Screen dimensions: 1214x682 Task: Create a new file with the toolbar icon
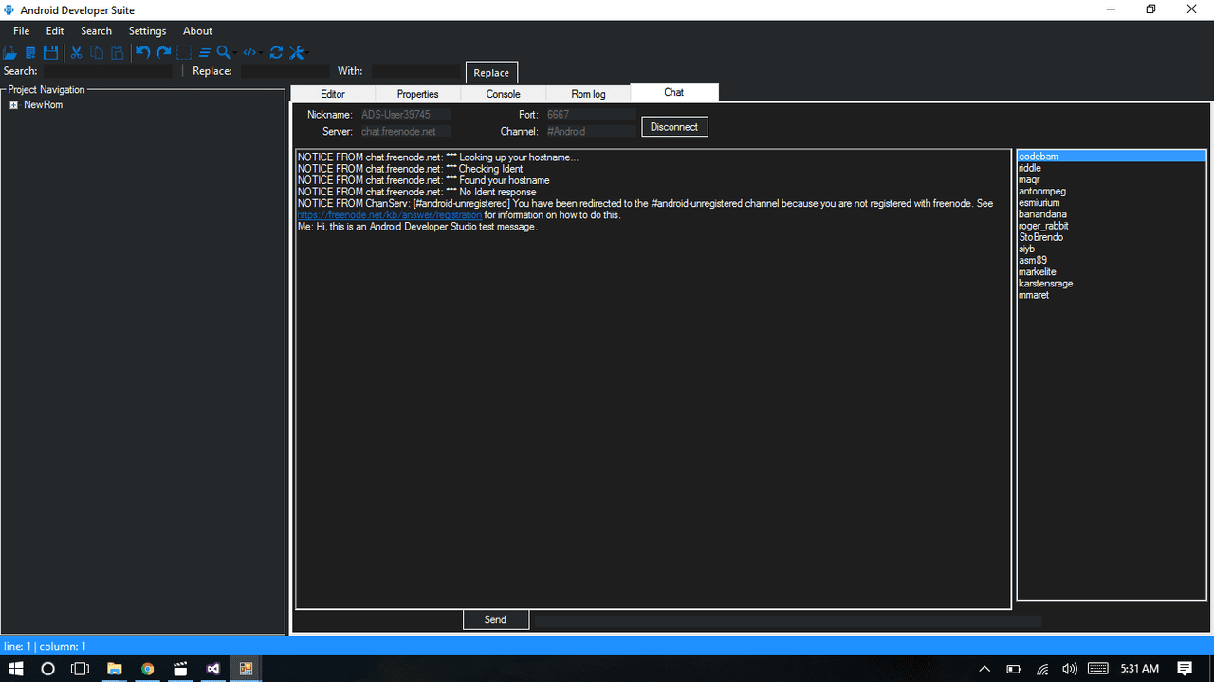pos(30,53)
